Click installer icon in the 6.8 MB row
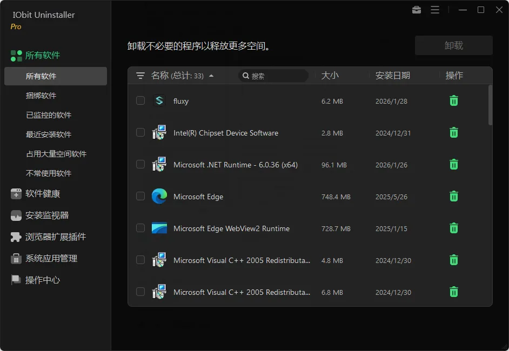Viewport: 509px width, 351px height. click(x=159, y=291)
